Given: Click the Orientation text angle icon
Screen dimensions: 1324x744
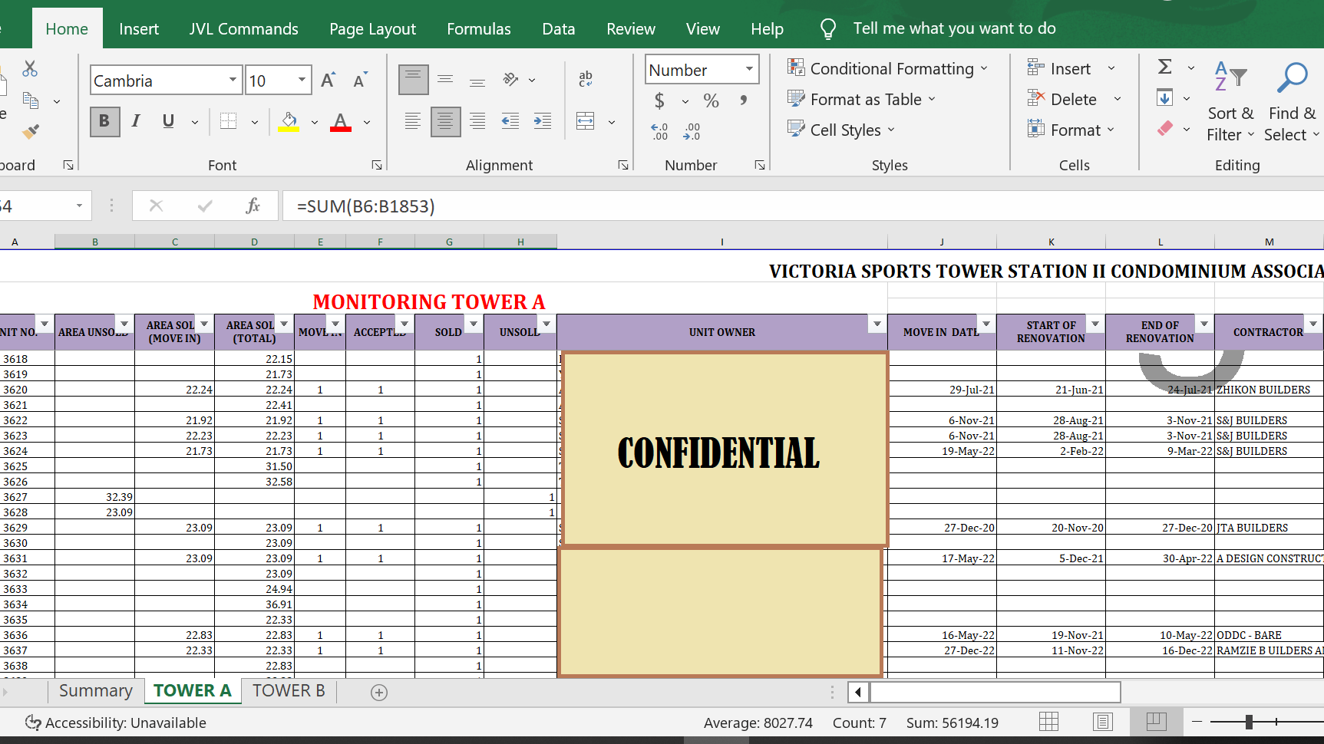Looking at the screenshot, I should pos(510,80).
